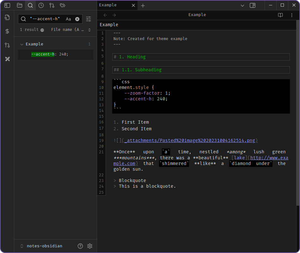Select the search magnifier tab icon
This screenshot has width=300, height=253.
click(x=30, y=5)
